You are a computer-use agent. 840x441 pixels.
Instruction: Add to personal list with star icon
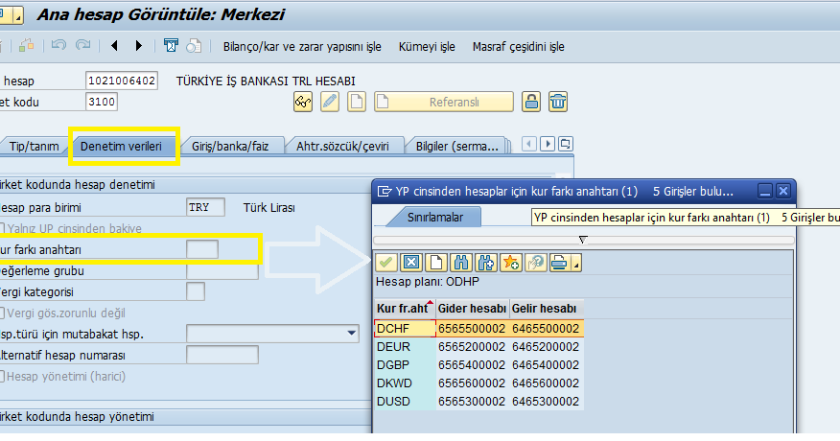pyautogui.click(x=511, y=263)
